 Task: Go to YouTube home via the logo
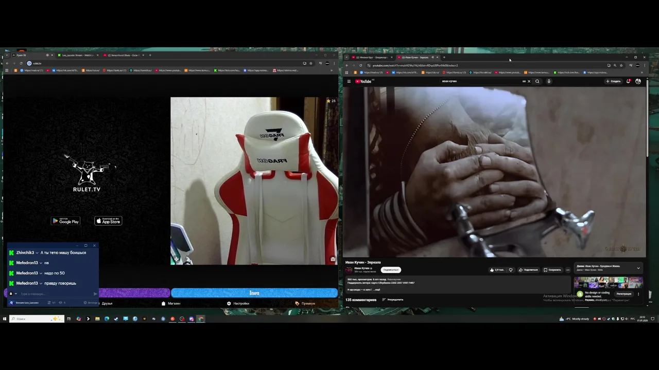click(x=363, y=81)
